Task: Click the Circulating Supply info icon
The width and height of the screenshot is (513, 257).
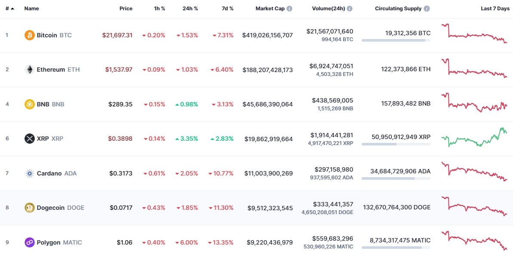Action: click(427, 9)
